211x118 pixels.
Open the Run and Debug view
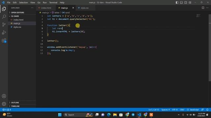pos(4,32)
